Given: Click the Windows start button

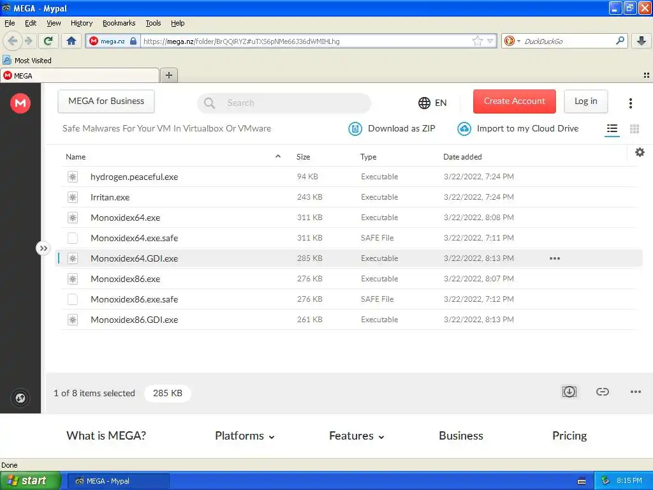Looking at the screenshot, I should pyautogui.click(x=31, y=480).
